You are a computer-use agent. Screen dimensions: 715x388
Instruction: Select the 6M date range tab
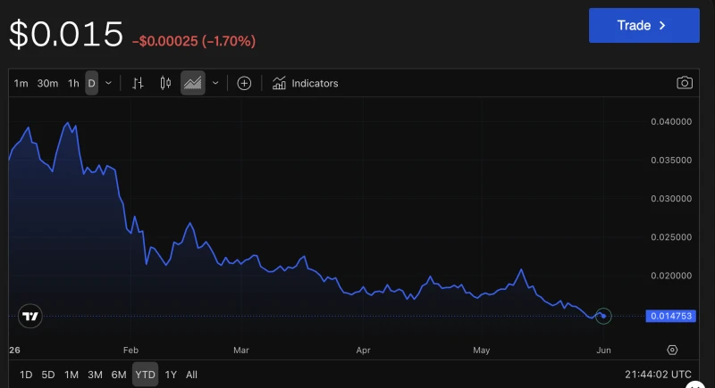[119, 375]
